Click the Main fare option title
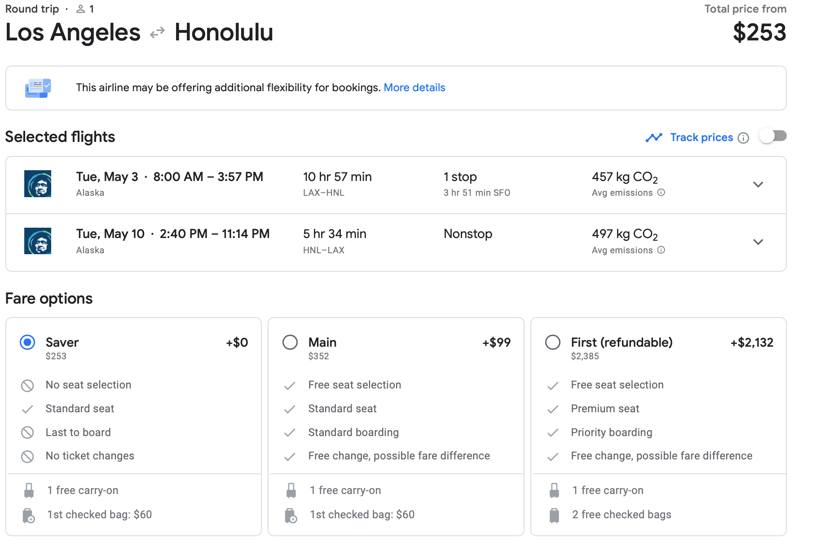Screen dimensions: 820x547 pos(322,343)
